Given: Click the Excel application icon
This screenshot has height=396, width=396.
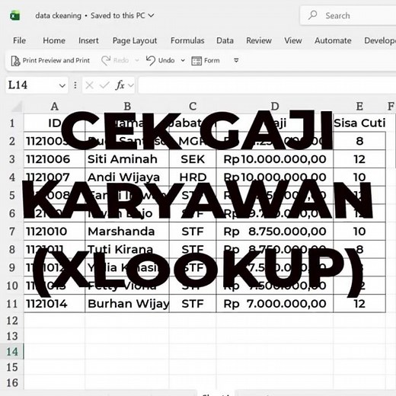Looking at the screenshot, I should 15,16.
